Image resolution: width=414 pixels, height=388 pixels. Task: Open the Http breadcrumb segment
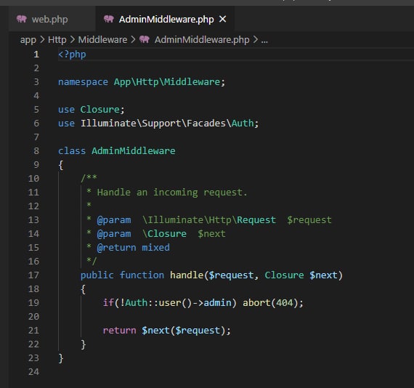tap(57, 40)
